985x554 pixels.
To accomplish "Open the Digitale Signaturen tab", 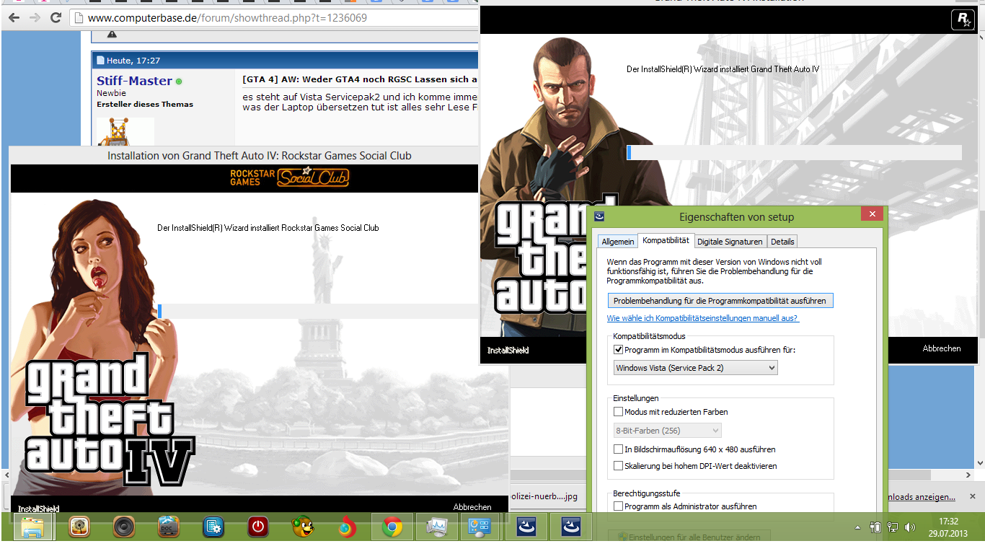I will [730, 242].
